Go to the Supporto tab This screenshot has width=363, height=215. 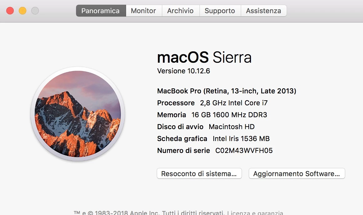tap(220, 11)
